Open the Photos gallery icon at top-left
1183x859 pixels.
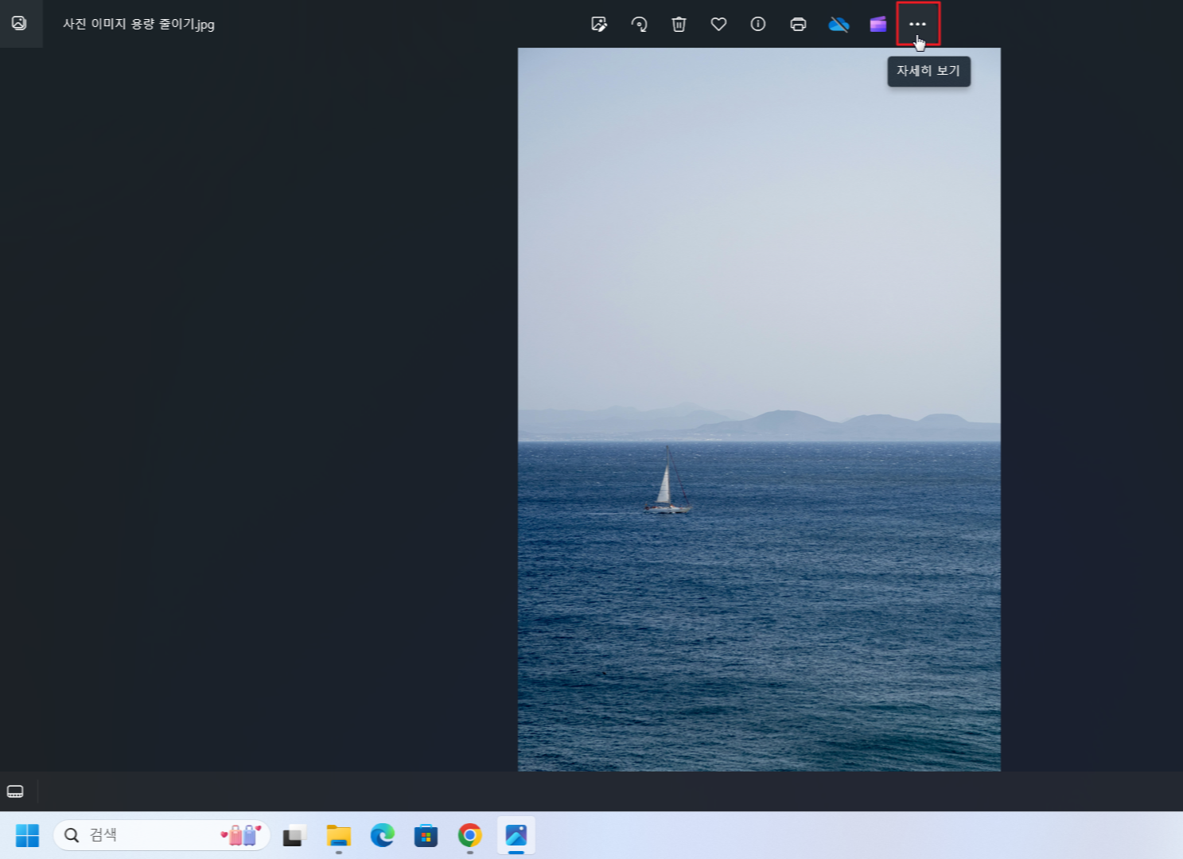click(19, 23)
